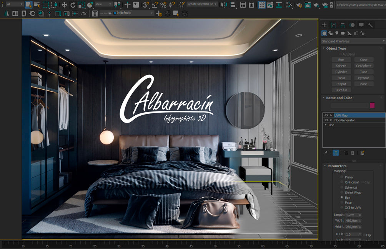Viewport: 386px width, 249px height.
Task: Click the Teapot primitive button
Action: point(341,84)
